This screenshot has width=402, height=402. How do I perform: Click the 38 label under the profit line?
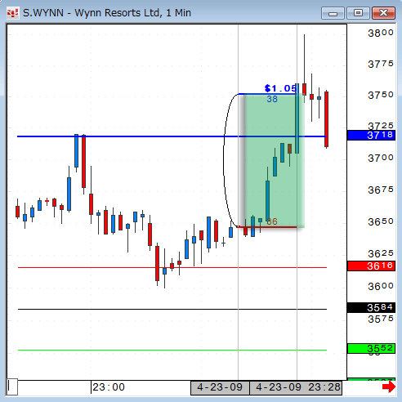click(272, 99)
